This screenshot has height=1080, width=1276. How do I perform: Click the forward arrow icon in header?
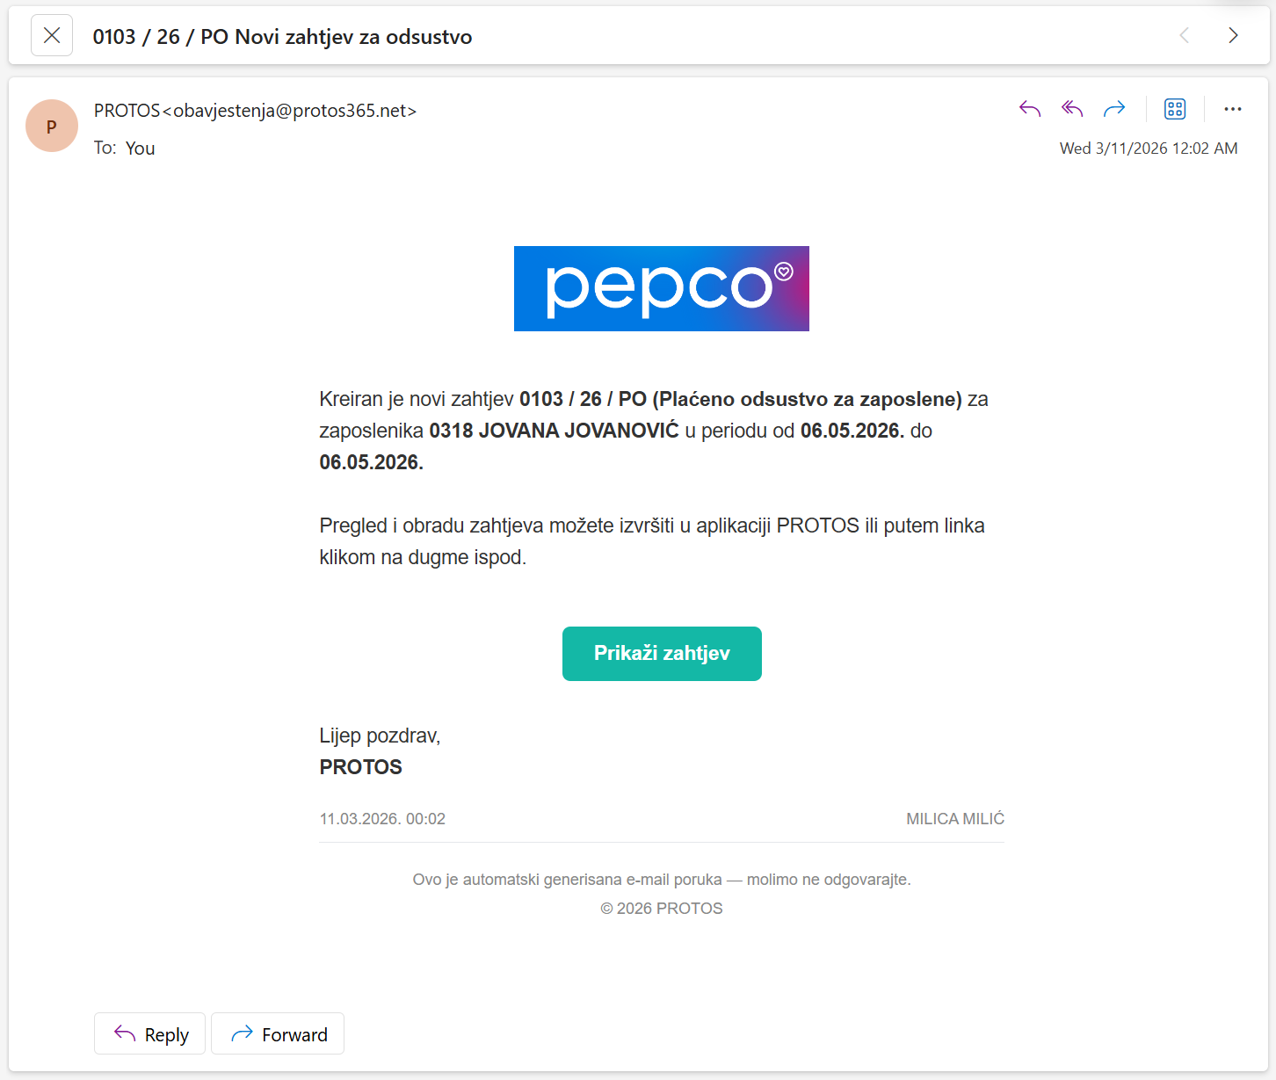[x=1114, y=109]
